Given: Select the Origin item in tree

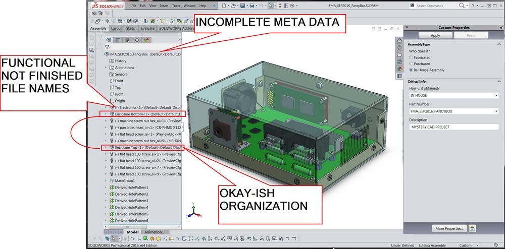Looking at the screenshot, I should click(x=120, y=101).
